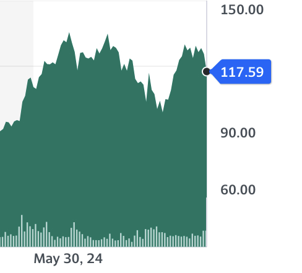Click the first peak of the final rally
This screenshot has width=302, height=273.
coord(184,46)
